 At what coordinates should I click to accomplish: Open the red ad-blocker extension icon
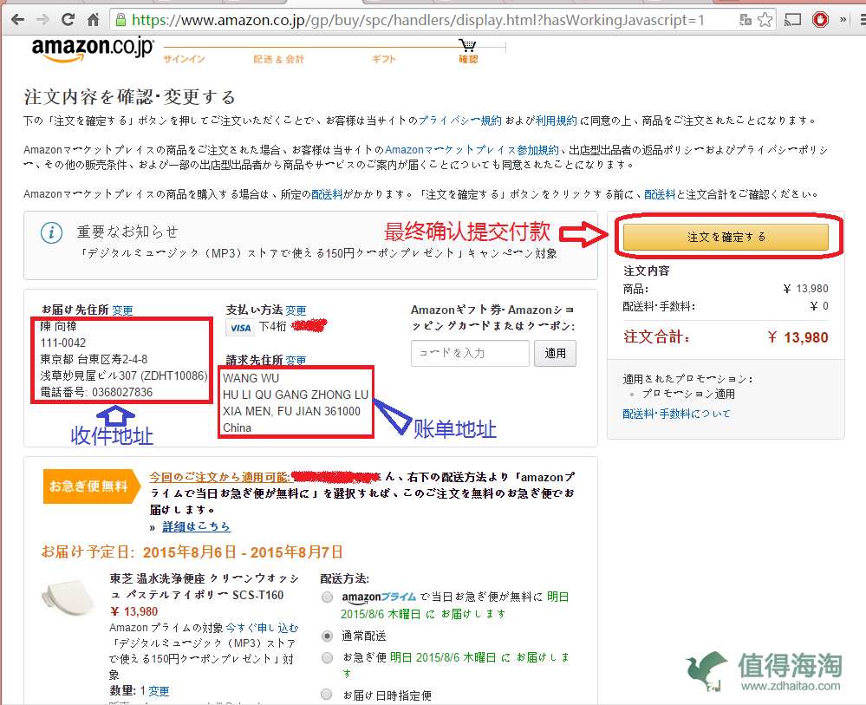820,21
